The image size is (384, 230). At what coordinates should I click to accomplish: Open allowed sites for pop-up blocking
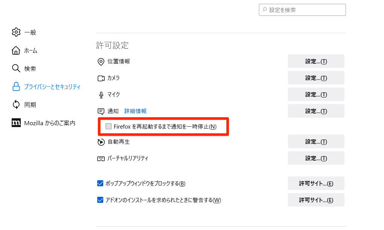(x=316, y=184)
